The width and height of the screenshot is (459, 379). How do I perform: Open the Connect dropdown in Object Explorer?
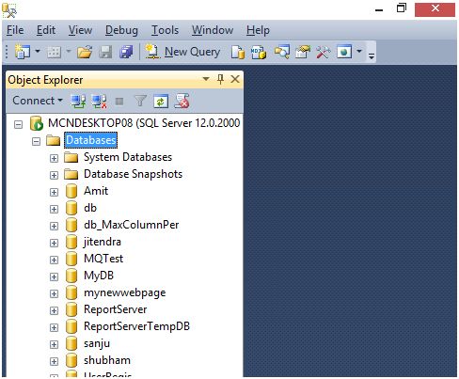click(x=38, y=101)
